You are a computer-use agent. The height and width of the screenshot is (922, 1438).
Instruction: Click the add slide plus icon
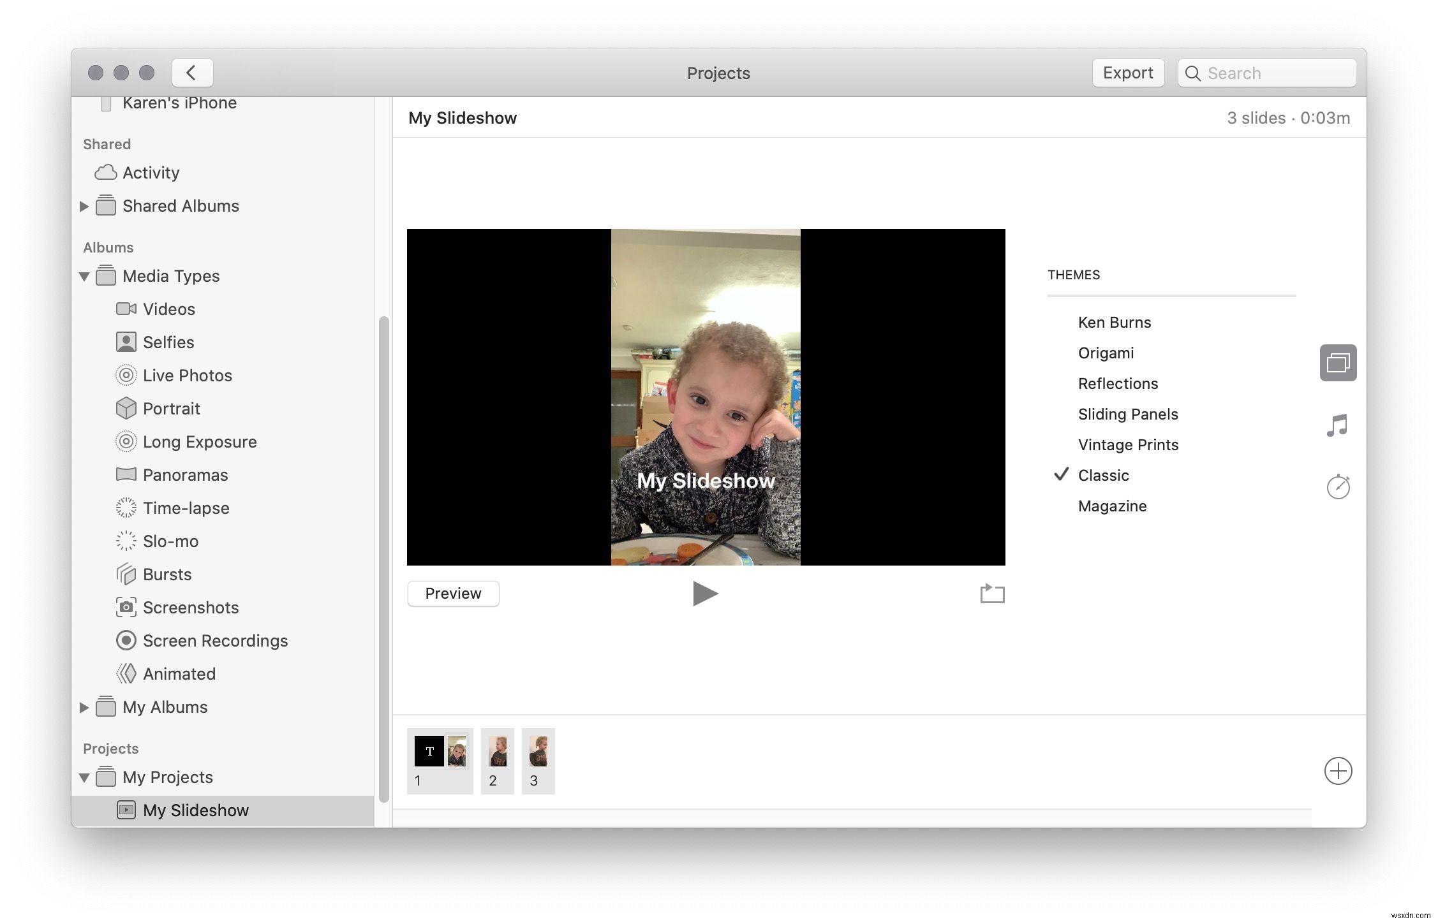click(x=1338, y=770)
